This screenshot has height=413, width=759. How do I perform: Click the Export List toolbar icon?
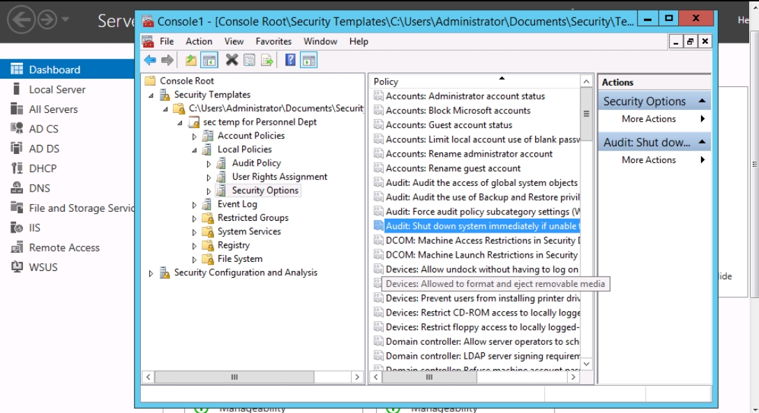tap(266, 61)
